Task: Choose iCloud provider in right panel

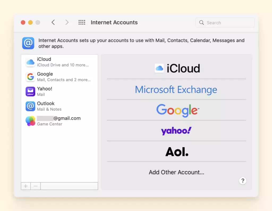Action: [x=177, y=68]
